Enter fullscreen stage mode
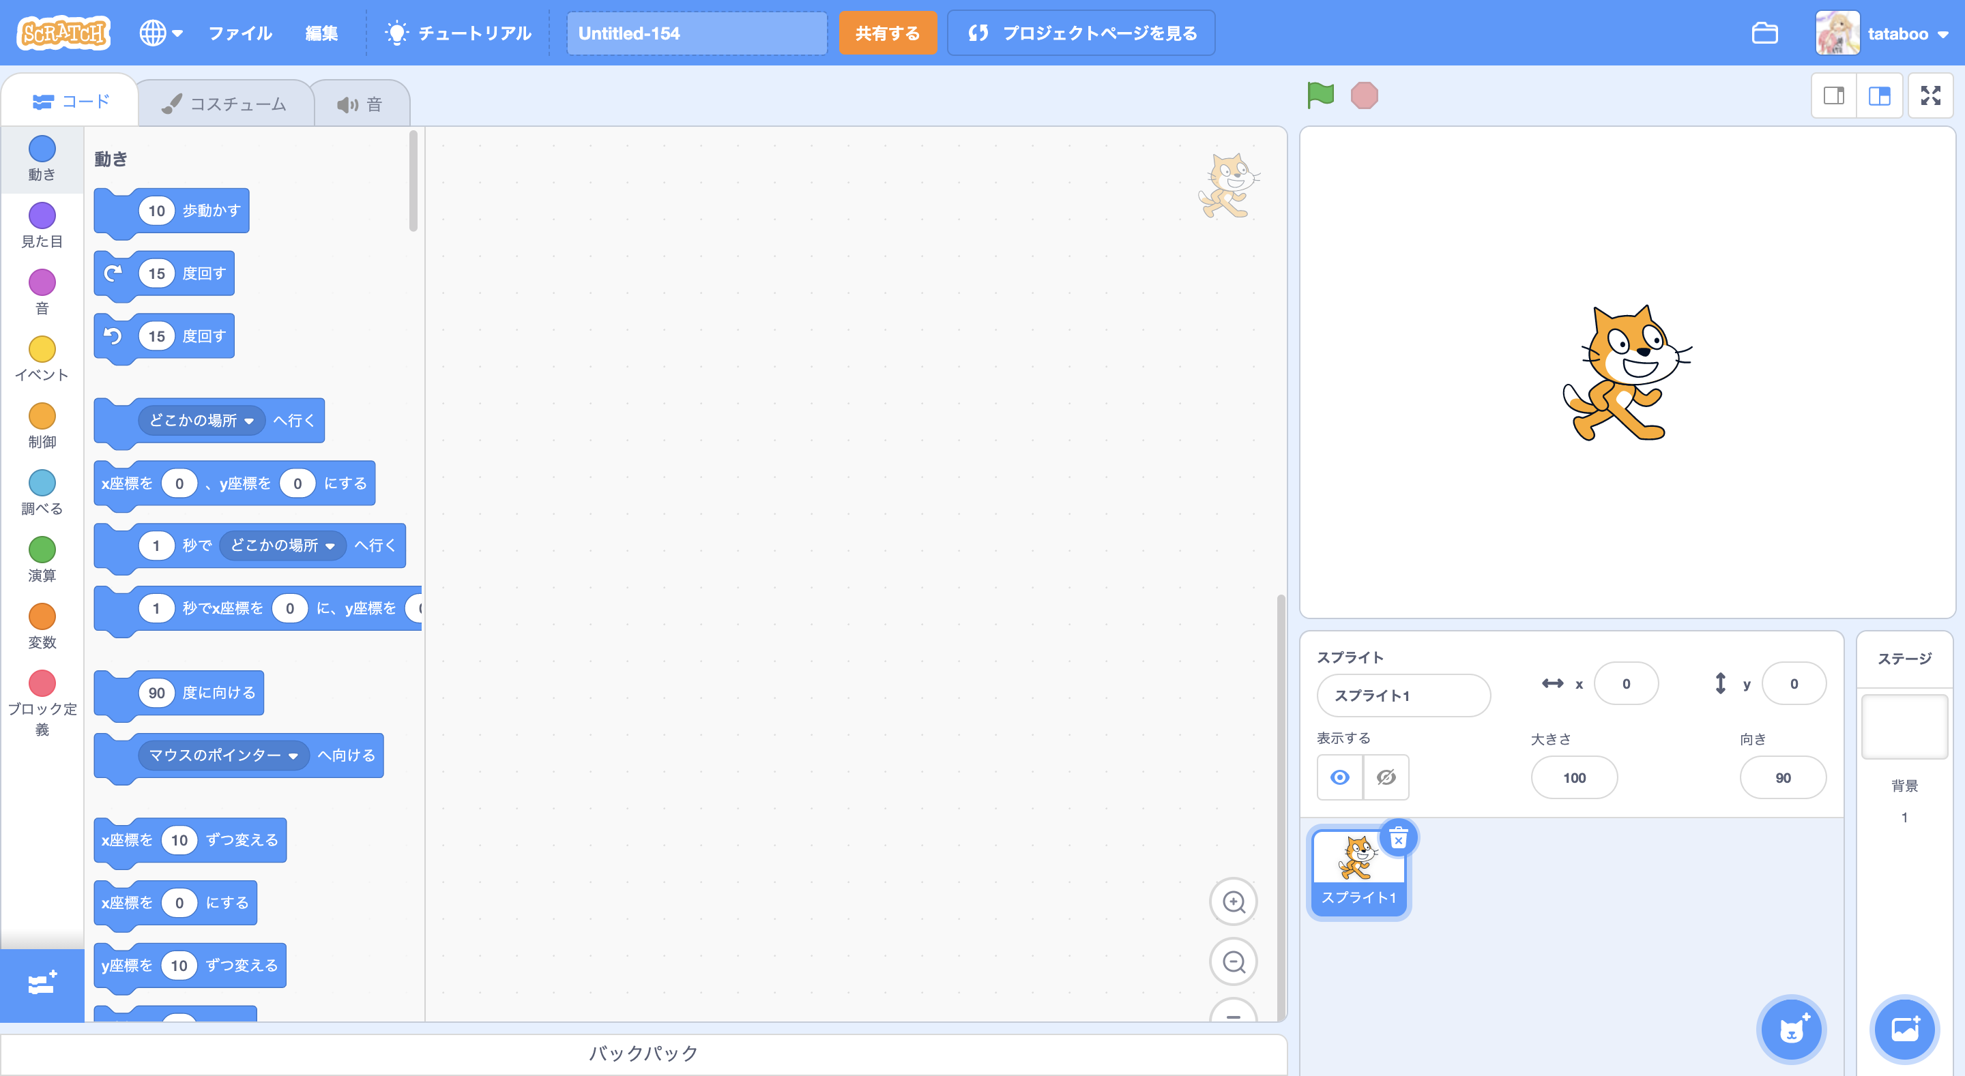1965x1076 pixels. [1930, 95]
